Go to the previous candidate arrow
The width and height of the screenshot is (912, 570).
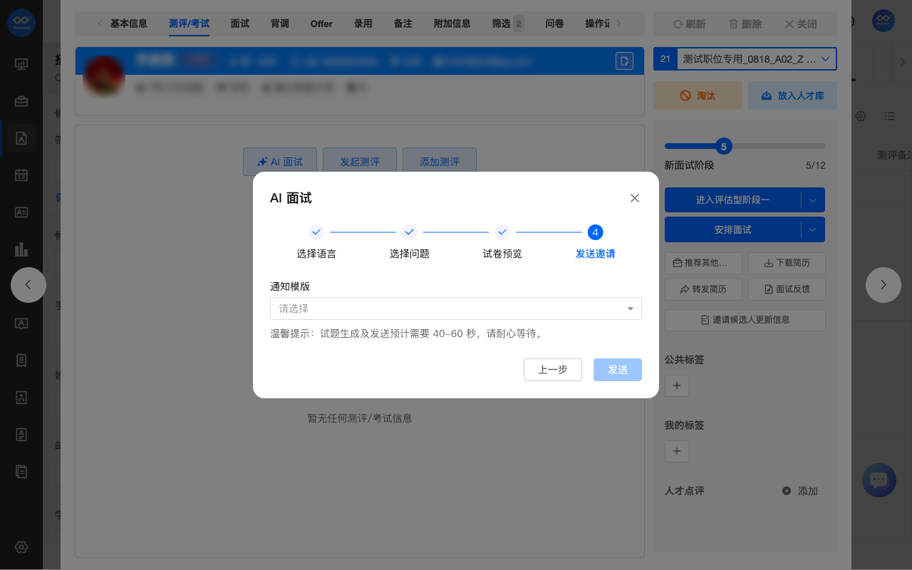[x=28, y=285]
